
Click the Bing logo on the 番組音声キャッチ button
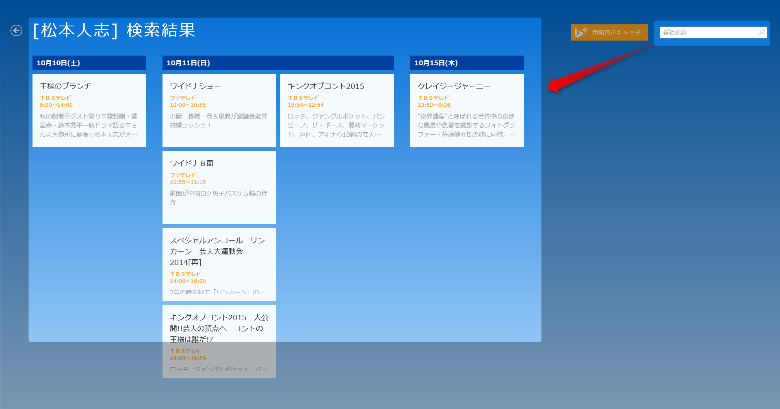(581, 32)
